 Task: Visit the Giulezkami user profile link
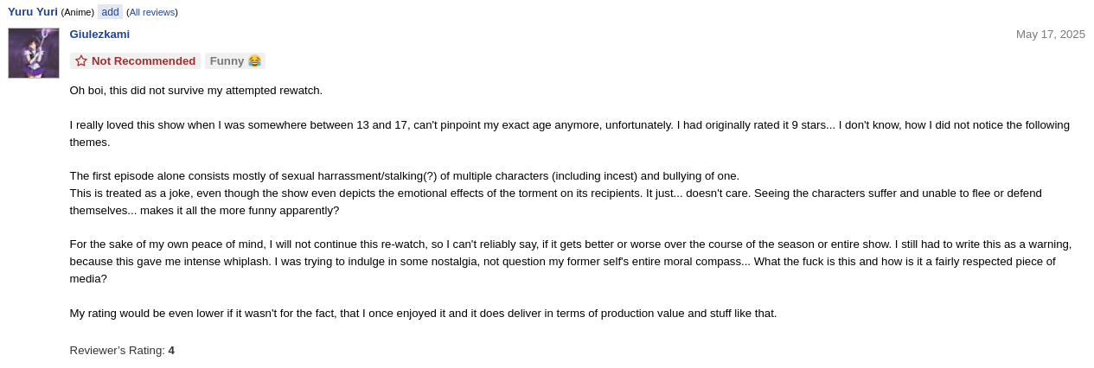(99, 35)
